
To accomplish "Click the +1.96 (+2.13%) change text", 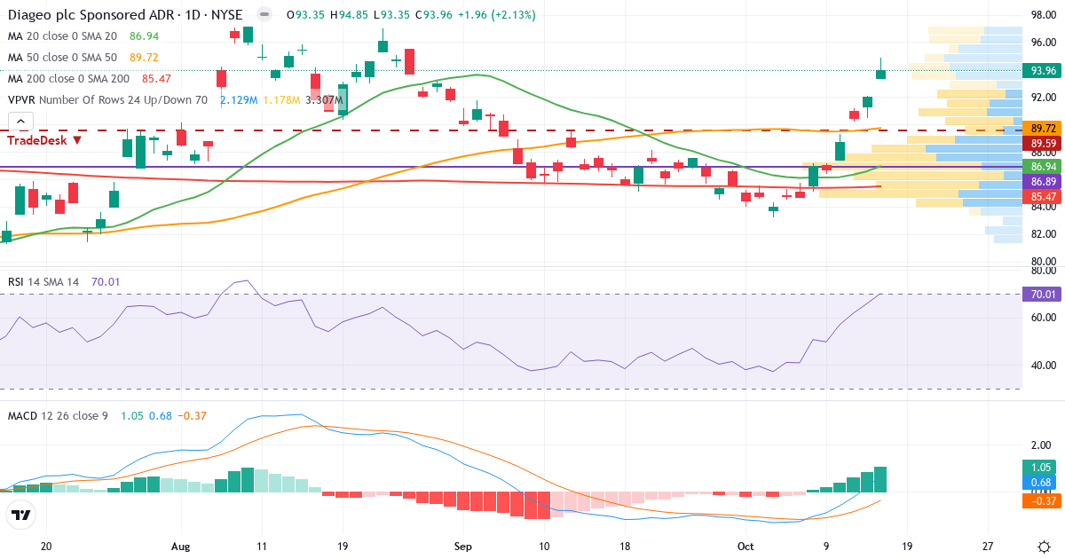I will [496, 15].
